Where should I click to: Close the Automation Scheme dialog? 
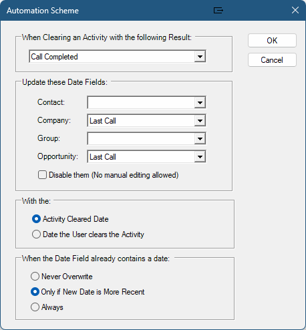295,10
